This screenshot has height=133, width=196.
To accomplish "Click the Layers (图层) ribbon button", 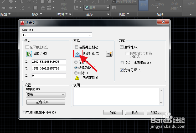I will [191, 4].
